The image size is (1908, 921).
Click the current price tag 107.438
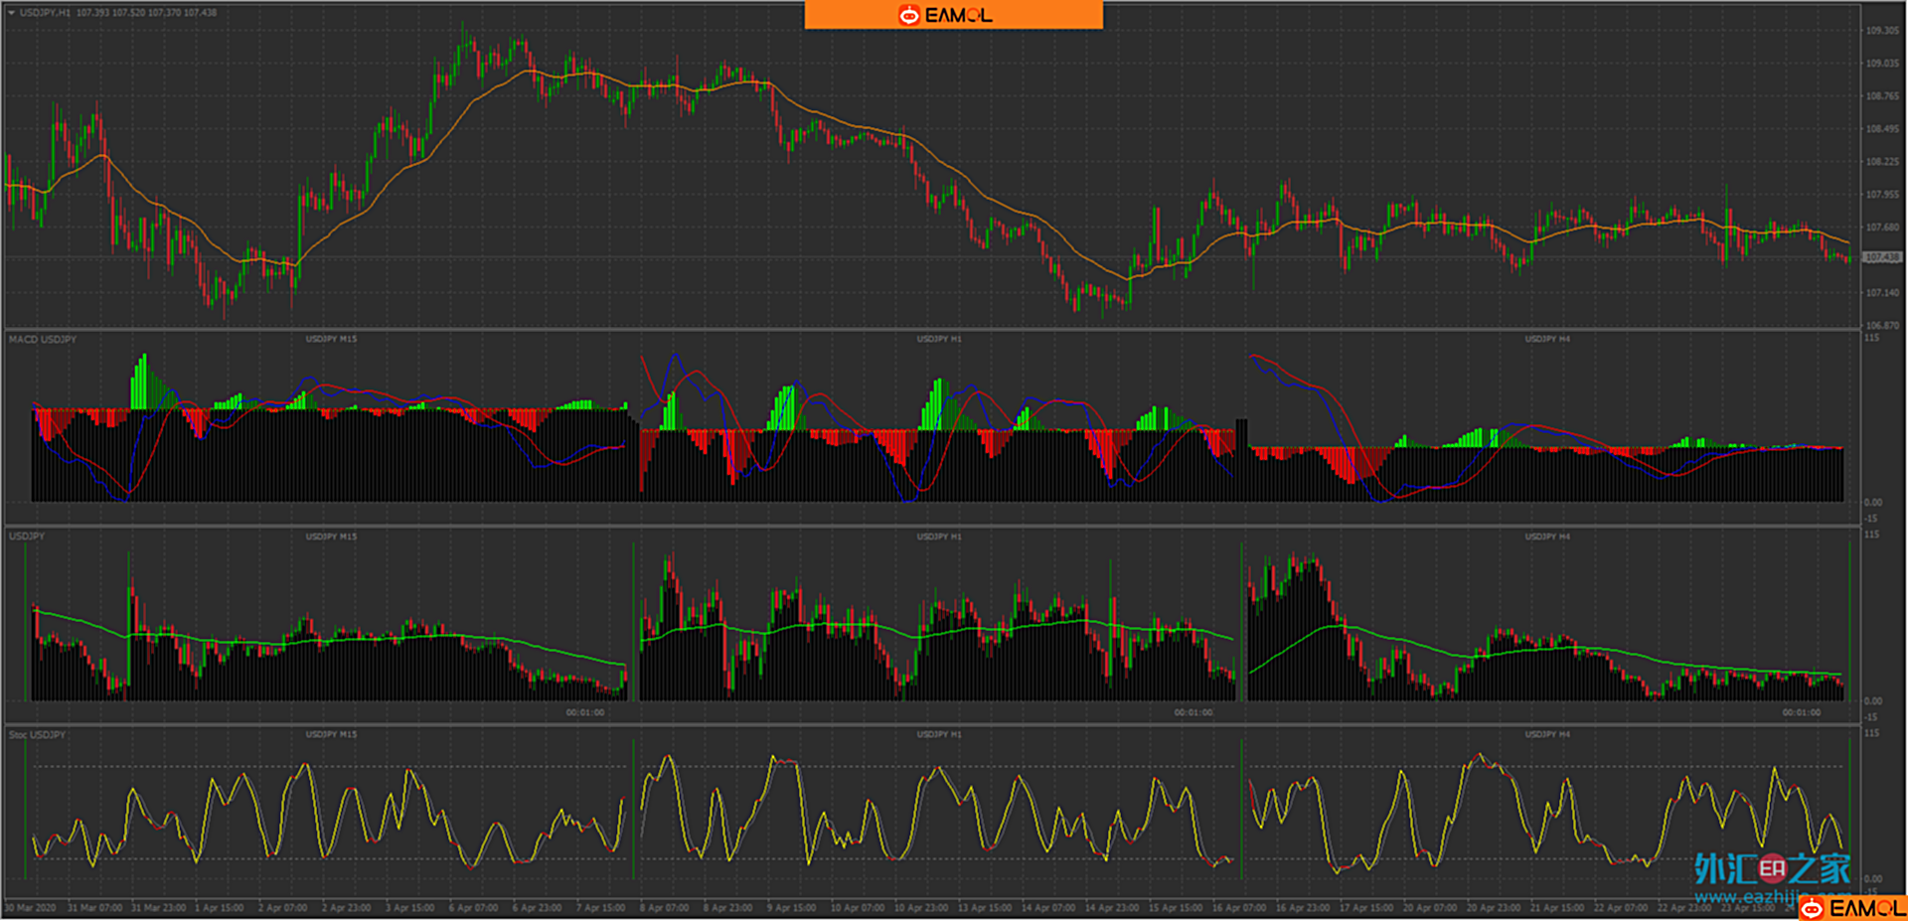(1881, 257)
